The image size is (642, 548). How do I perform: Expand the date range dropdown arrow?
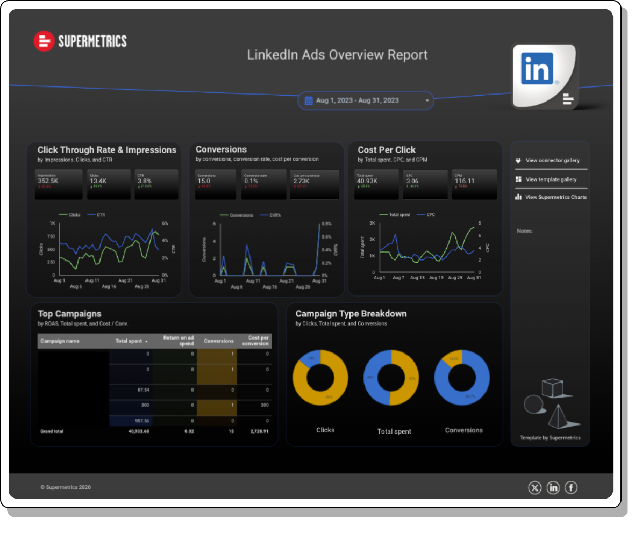(427, 100)
